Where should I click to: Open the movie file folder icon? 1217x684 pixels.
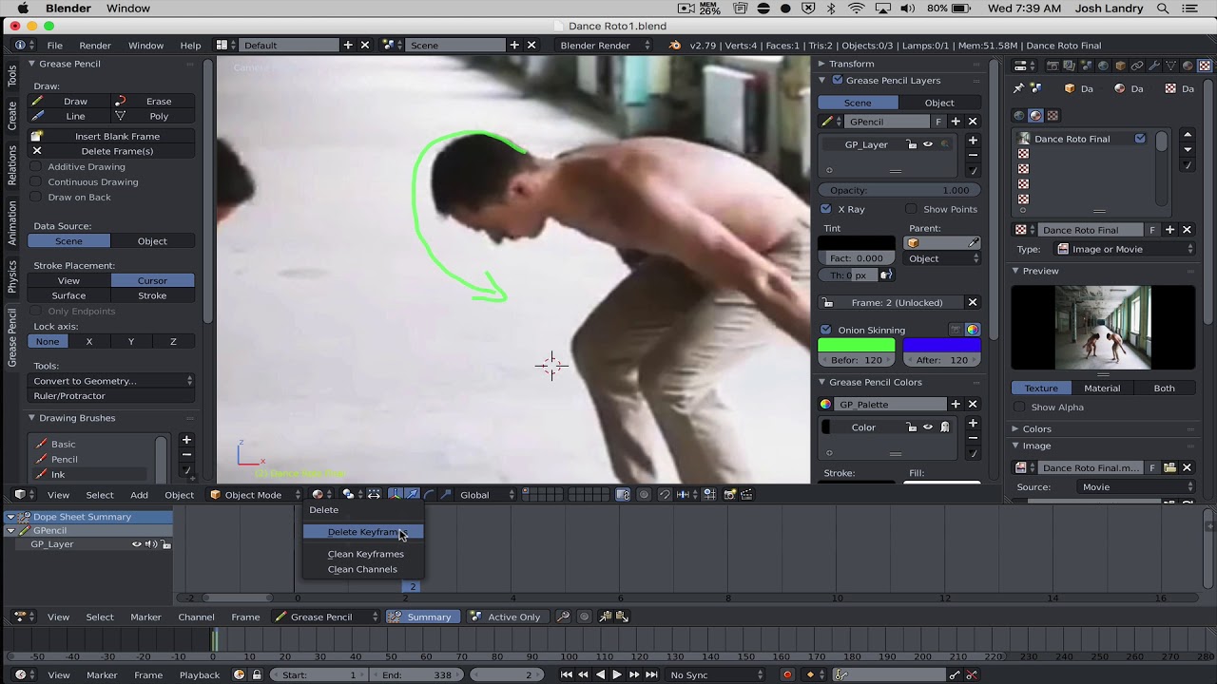1170,467
